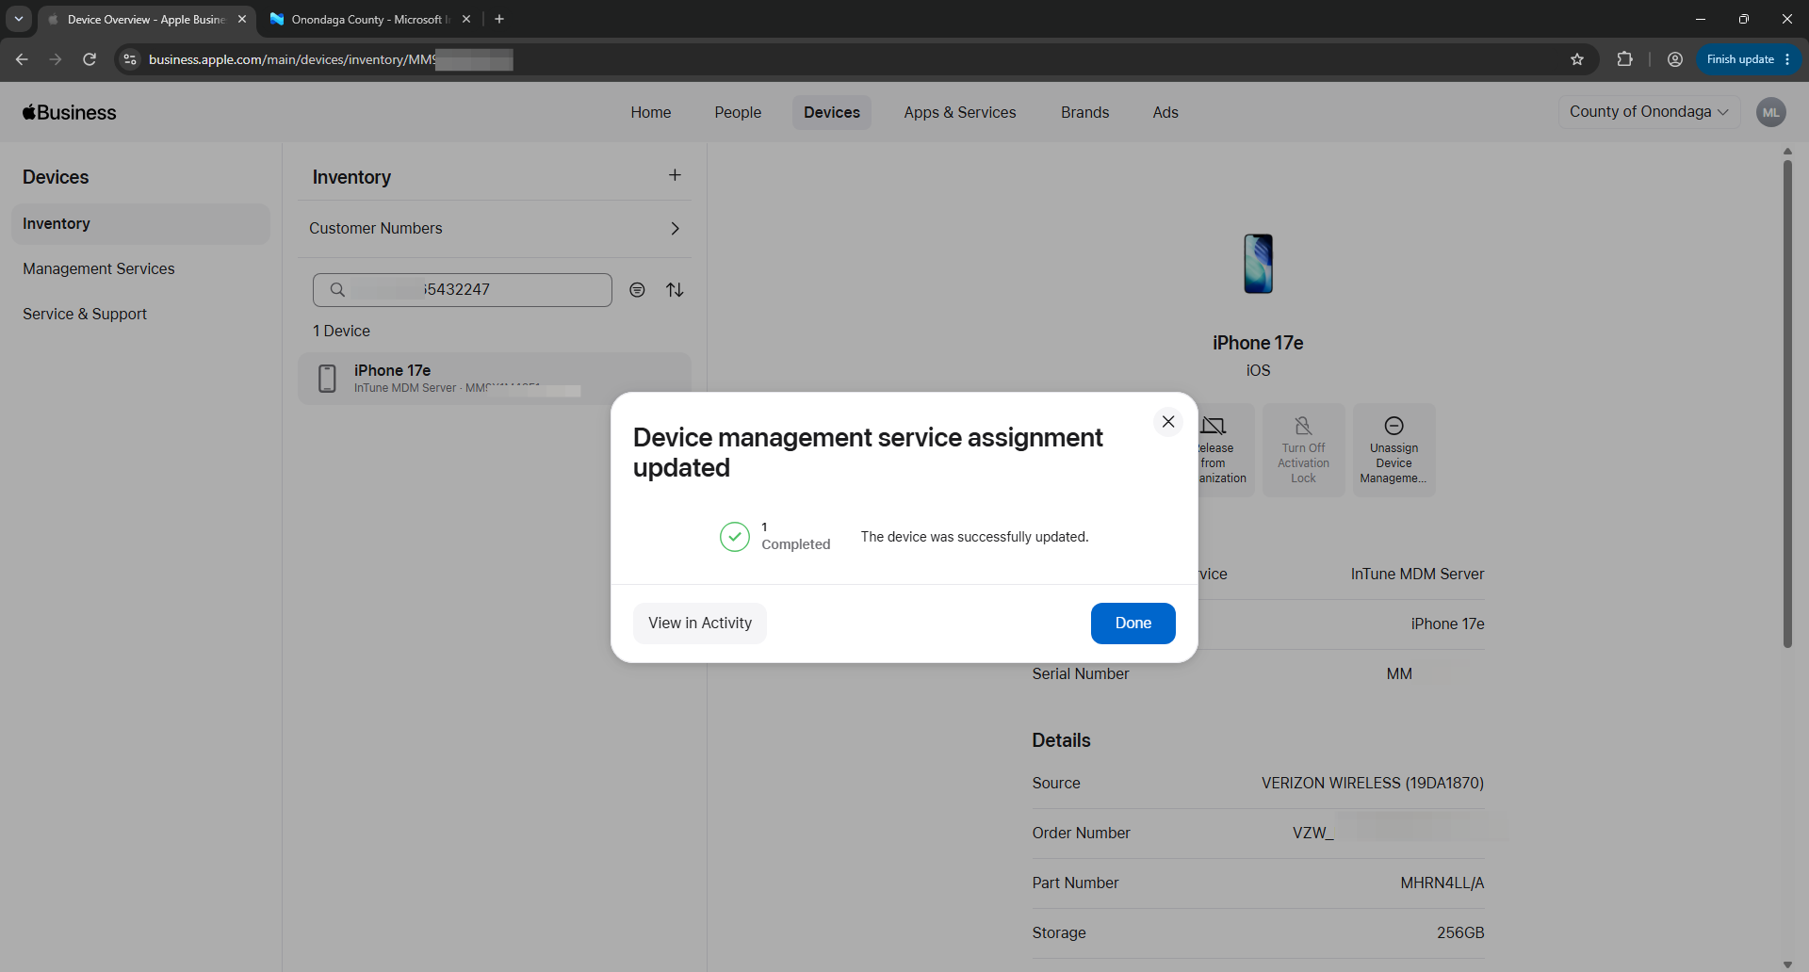Image resolution: width=1809 pixels, height=972 pixels.
Task: Close the Onondaga County Microsoft tab
Action: click(x=466, y=19)
